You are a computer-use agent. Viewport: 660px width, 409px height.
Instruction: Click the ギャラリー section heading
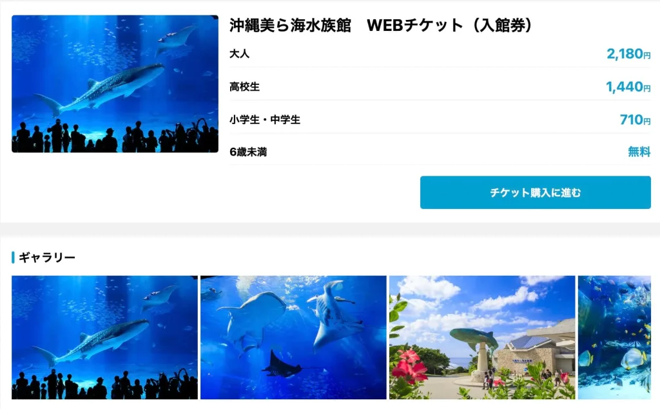(x=47, y=257)
